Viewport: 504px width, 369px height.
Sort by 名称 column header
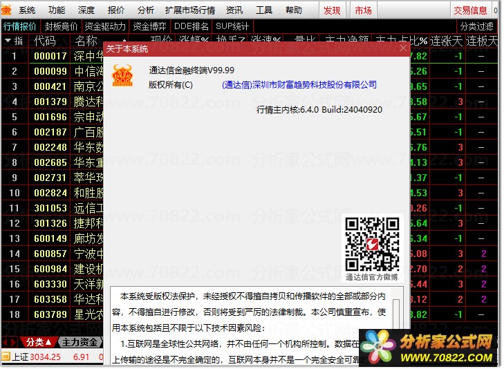pyautogui.click(x=86, y=41)
